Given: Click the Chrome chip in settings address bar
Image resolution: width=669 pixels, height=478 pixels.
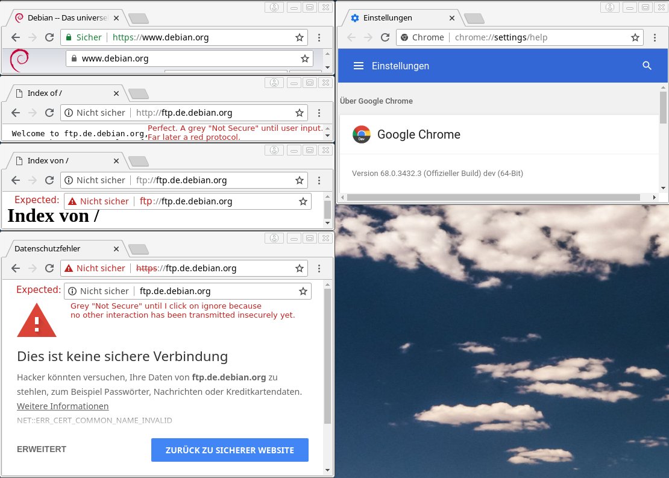Looking at the screenshot, I should (x=423, y=37).
